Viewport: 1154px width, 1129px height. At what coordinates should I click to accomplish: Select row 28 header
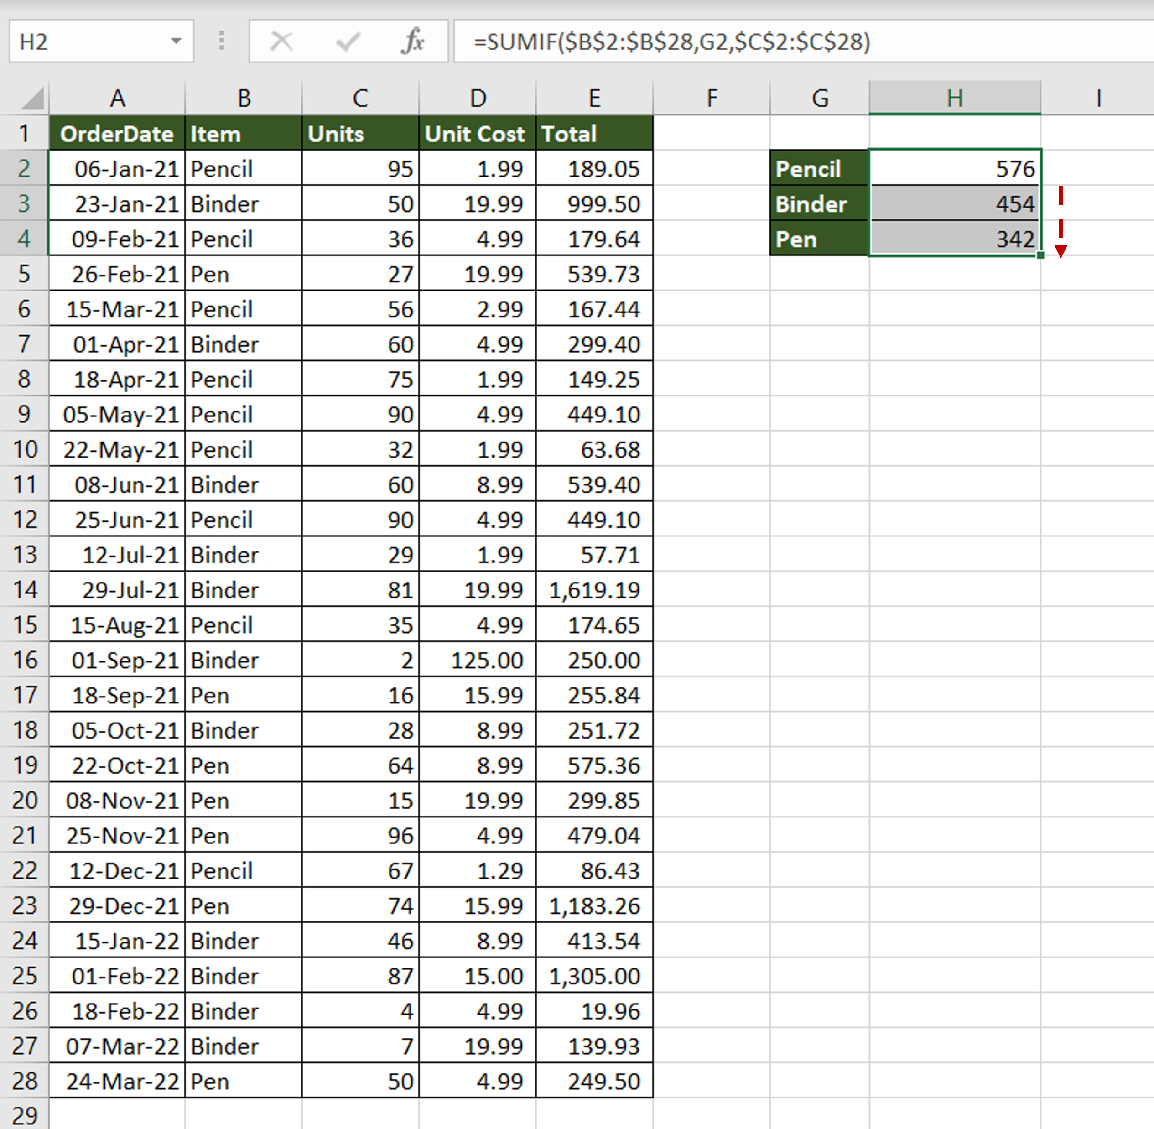pyautogui.click(x=24, y=1080)
